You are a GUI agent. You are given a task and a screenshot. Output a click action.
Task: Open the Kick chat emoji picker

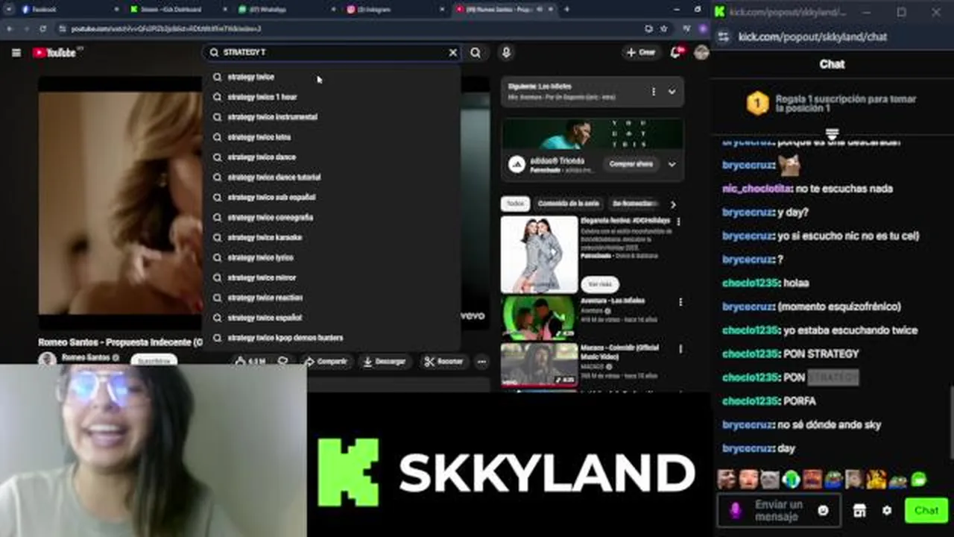[x=823, y=511]
